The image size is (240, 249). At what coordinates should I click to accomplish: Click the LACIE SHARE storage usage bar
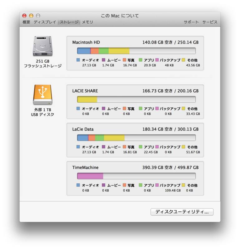pyautogui.click(x=136, y=99)
